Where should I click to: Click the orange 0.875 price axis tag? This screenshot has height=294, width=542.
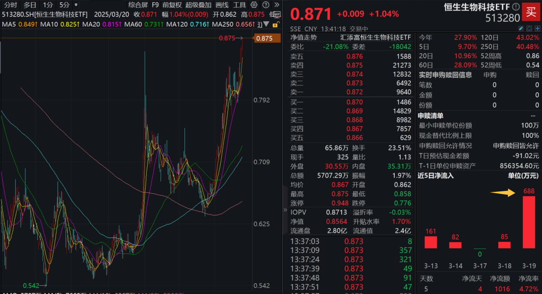click(x=267, y=38)
